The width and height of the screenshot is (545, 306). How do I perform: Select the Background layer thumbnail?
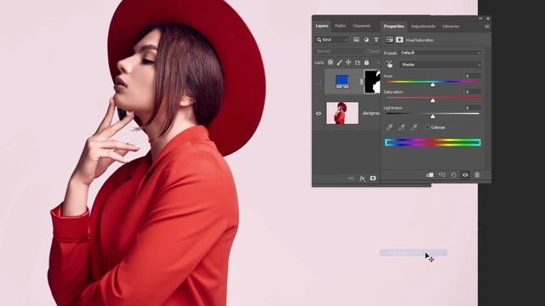tap(342, 113)
